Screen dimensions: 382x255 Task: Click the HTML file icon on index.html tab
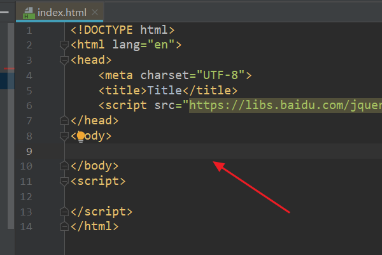[x=29, y=13]
